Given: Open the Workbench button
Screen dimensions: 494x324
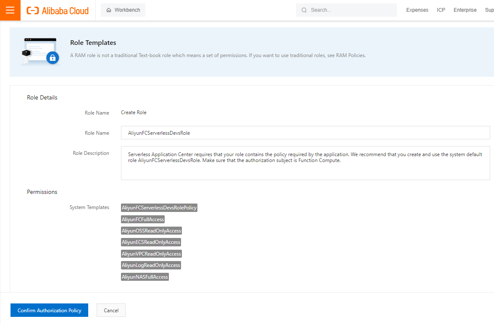Looking at the screenshot, I should pos(123,10).
